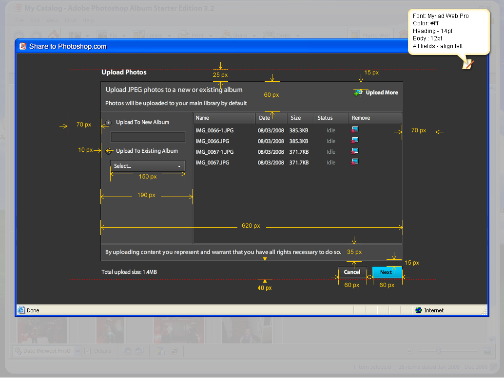Open the Share dropdown in Album toolbar
Screen dimensions: 504x378
pyautogui.click(x=254, y=36)
